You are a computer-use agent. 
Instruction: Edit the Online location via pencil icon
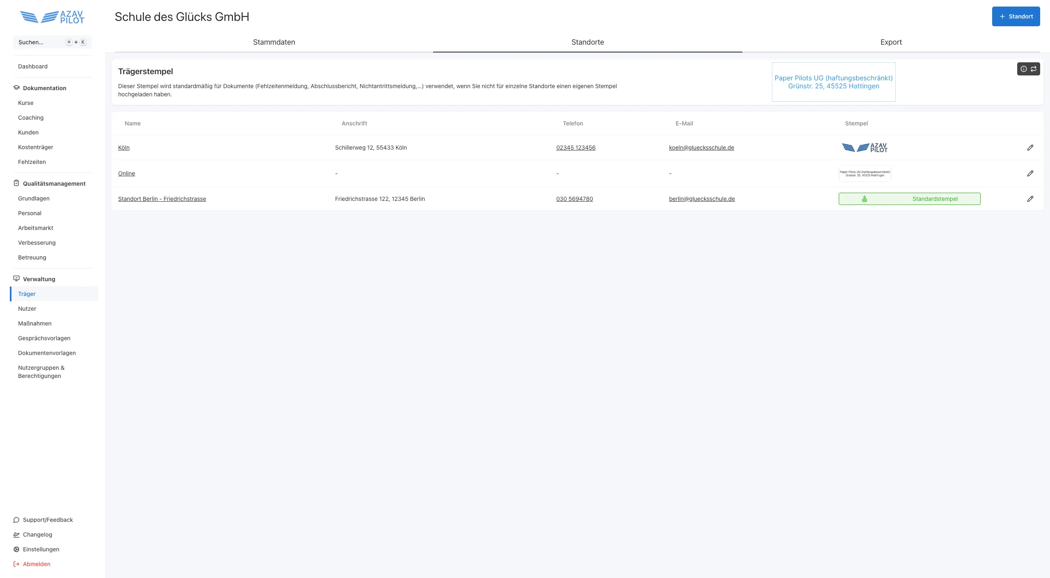tap(1030, 173)
